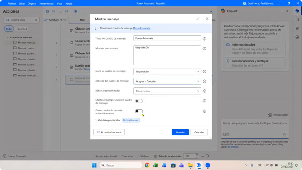Increase Retardo de ejecución stepper value

(197, 155)
